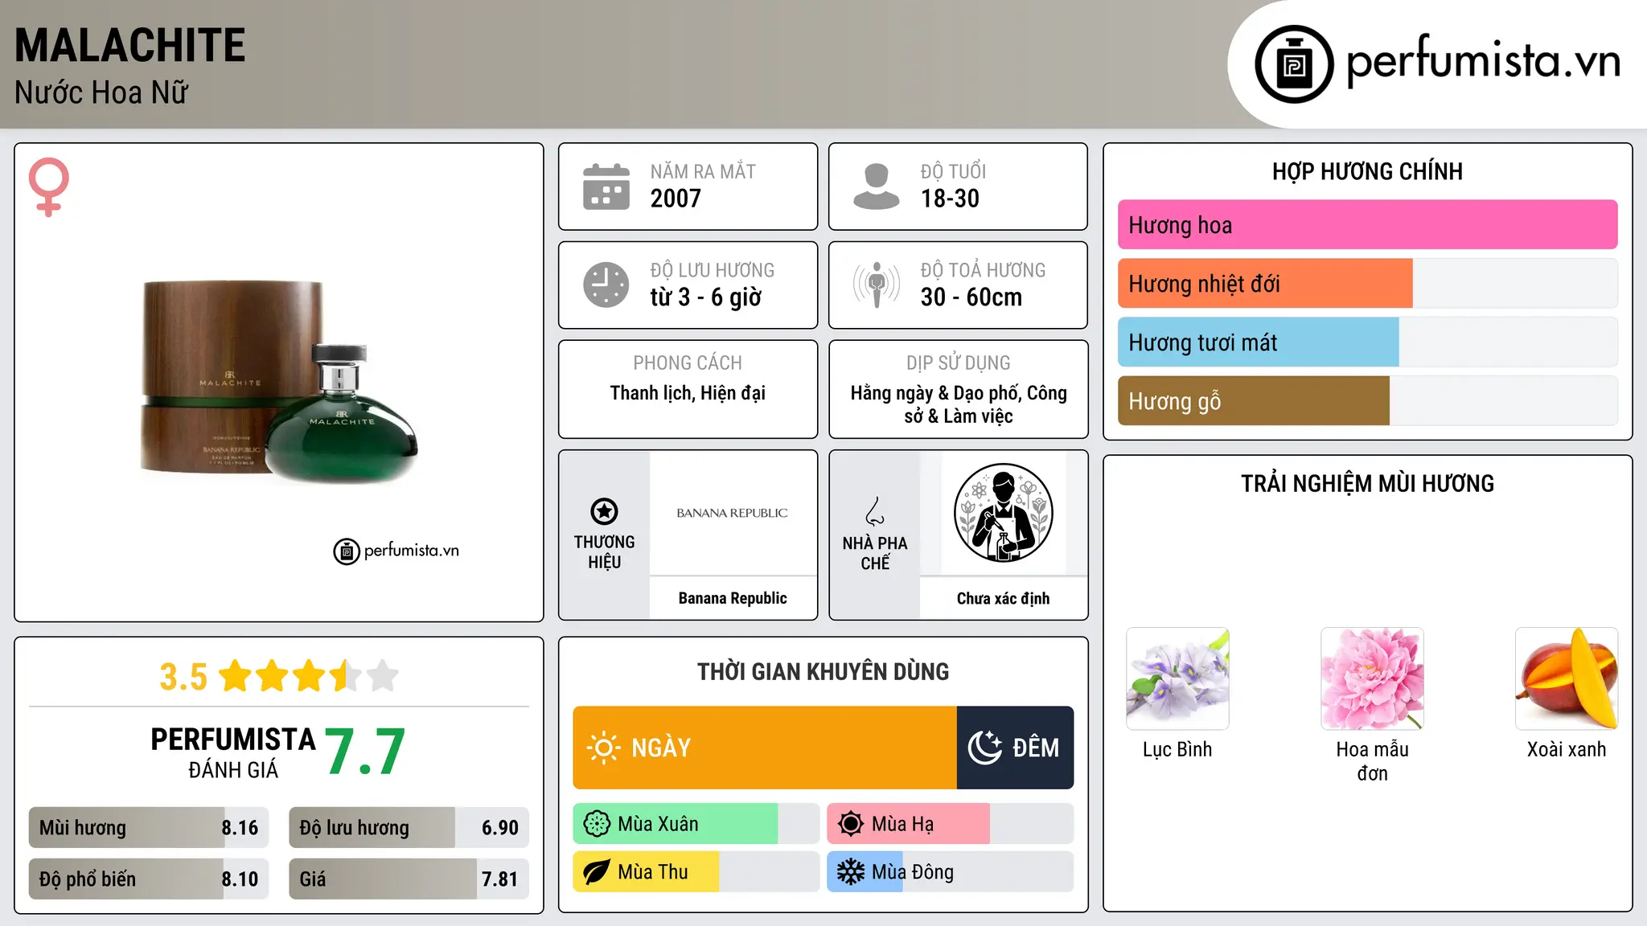This screenshot has width=1647, height=926.
Task: Open the Hoa mẫu đơn peony image
Action: click(x=1372, y=678)
